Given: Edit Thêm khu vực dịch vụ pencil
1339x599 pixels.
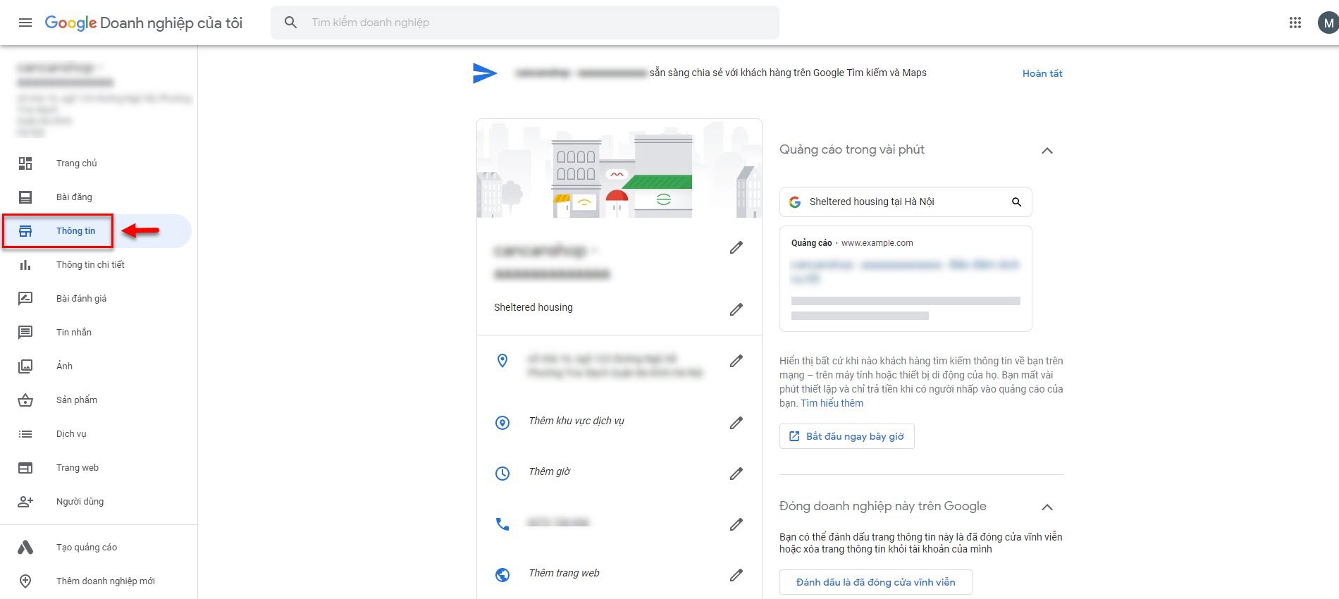Looking at the screenshot, I should [736, 423].
